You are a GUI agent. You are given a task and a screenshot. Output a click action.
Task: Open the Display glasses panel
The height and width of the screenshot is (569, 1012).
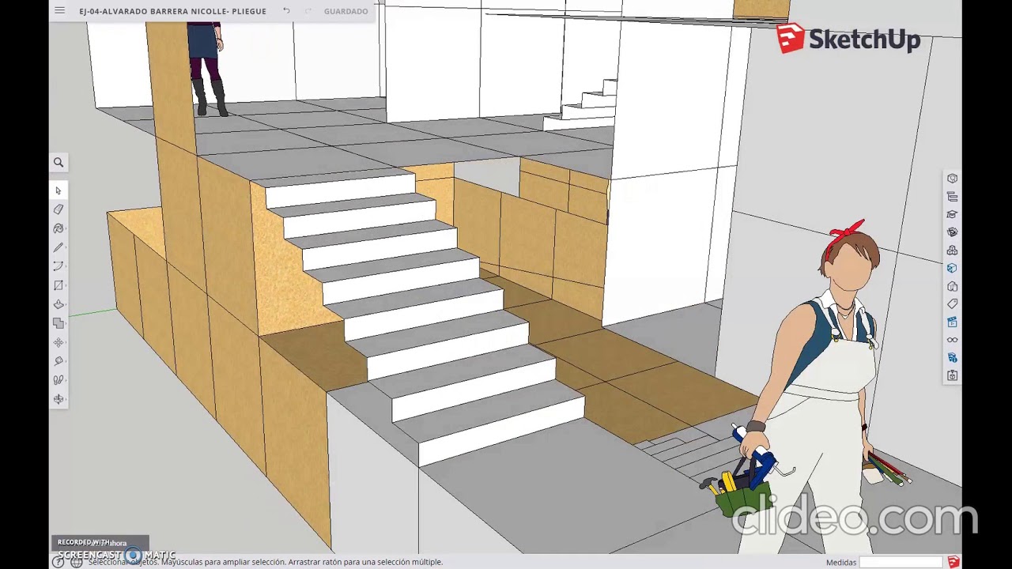(x=952, y=340)
